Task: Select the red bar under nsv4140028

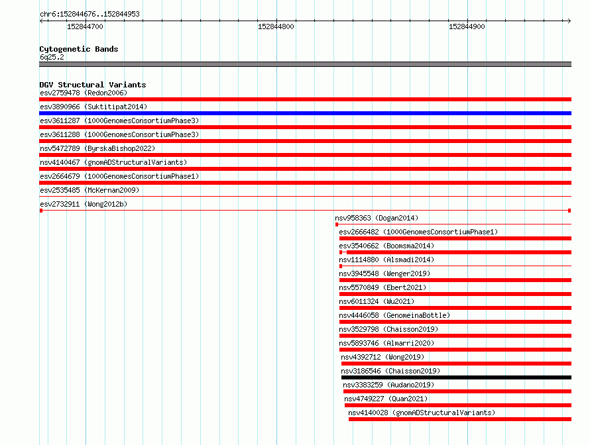Action: coord(460,419)
